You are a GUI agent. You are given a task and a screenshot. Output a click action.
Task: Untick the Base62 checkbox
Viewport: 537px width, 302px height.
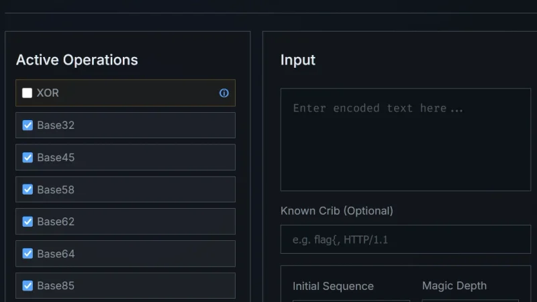click(28, 221)
